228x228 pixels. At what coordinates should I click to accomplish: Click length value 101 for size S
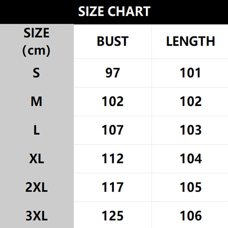click(190, 73)
